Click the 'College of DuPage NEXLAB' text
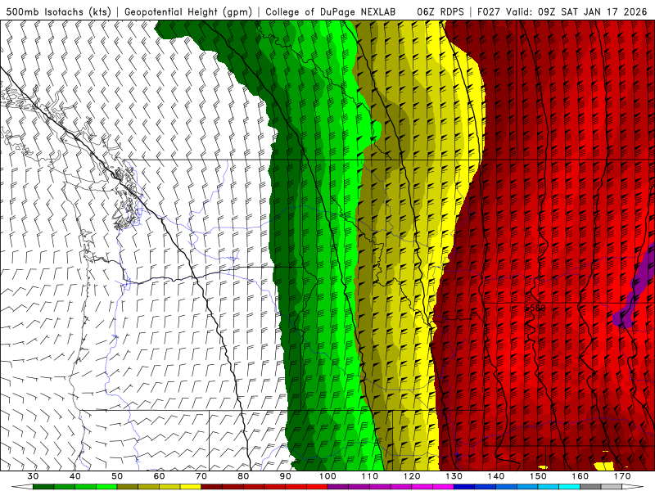This screenshot has height=491, width=655. pyautogui.click(x=331, y=12)
